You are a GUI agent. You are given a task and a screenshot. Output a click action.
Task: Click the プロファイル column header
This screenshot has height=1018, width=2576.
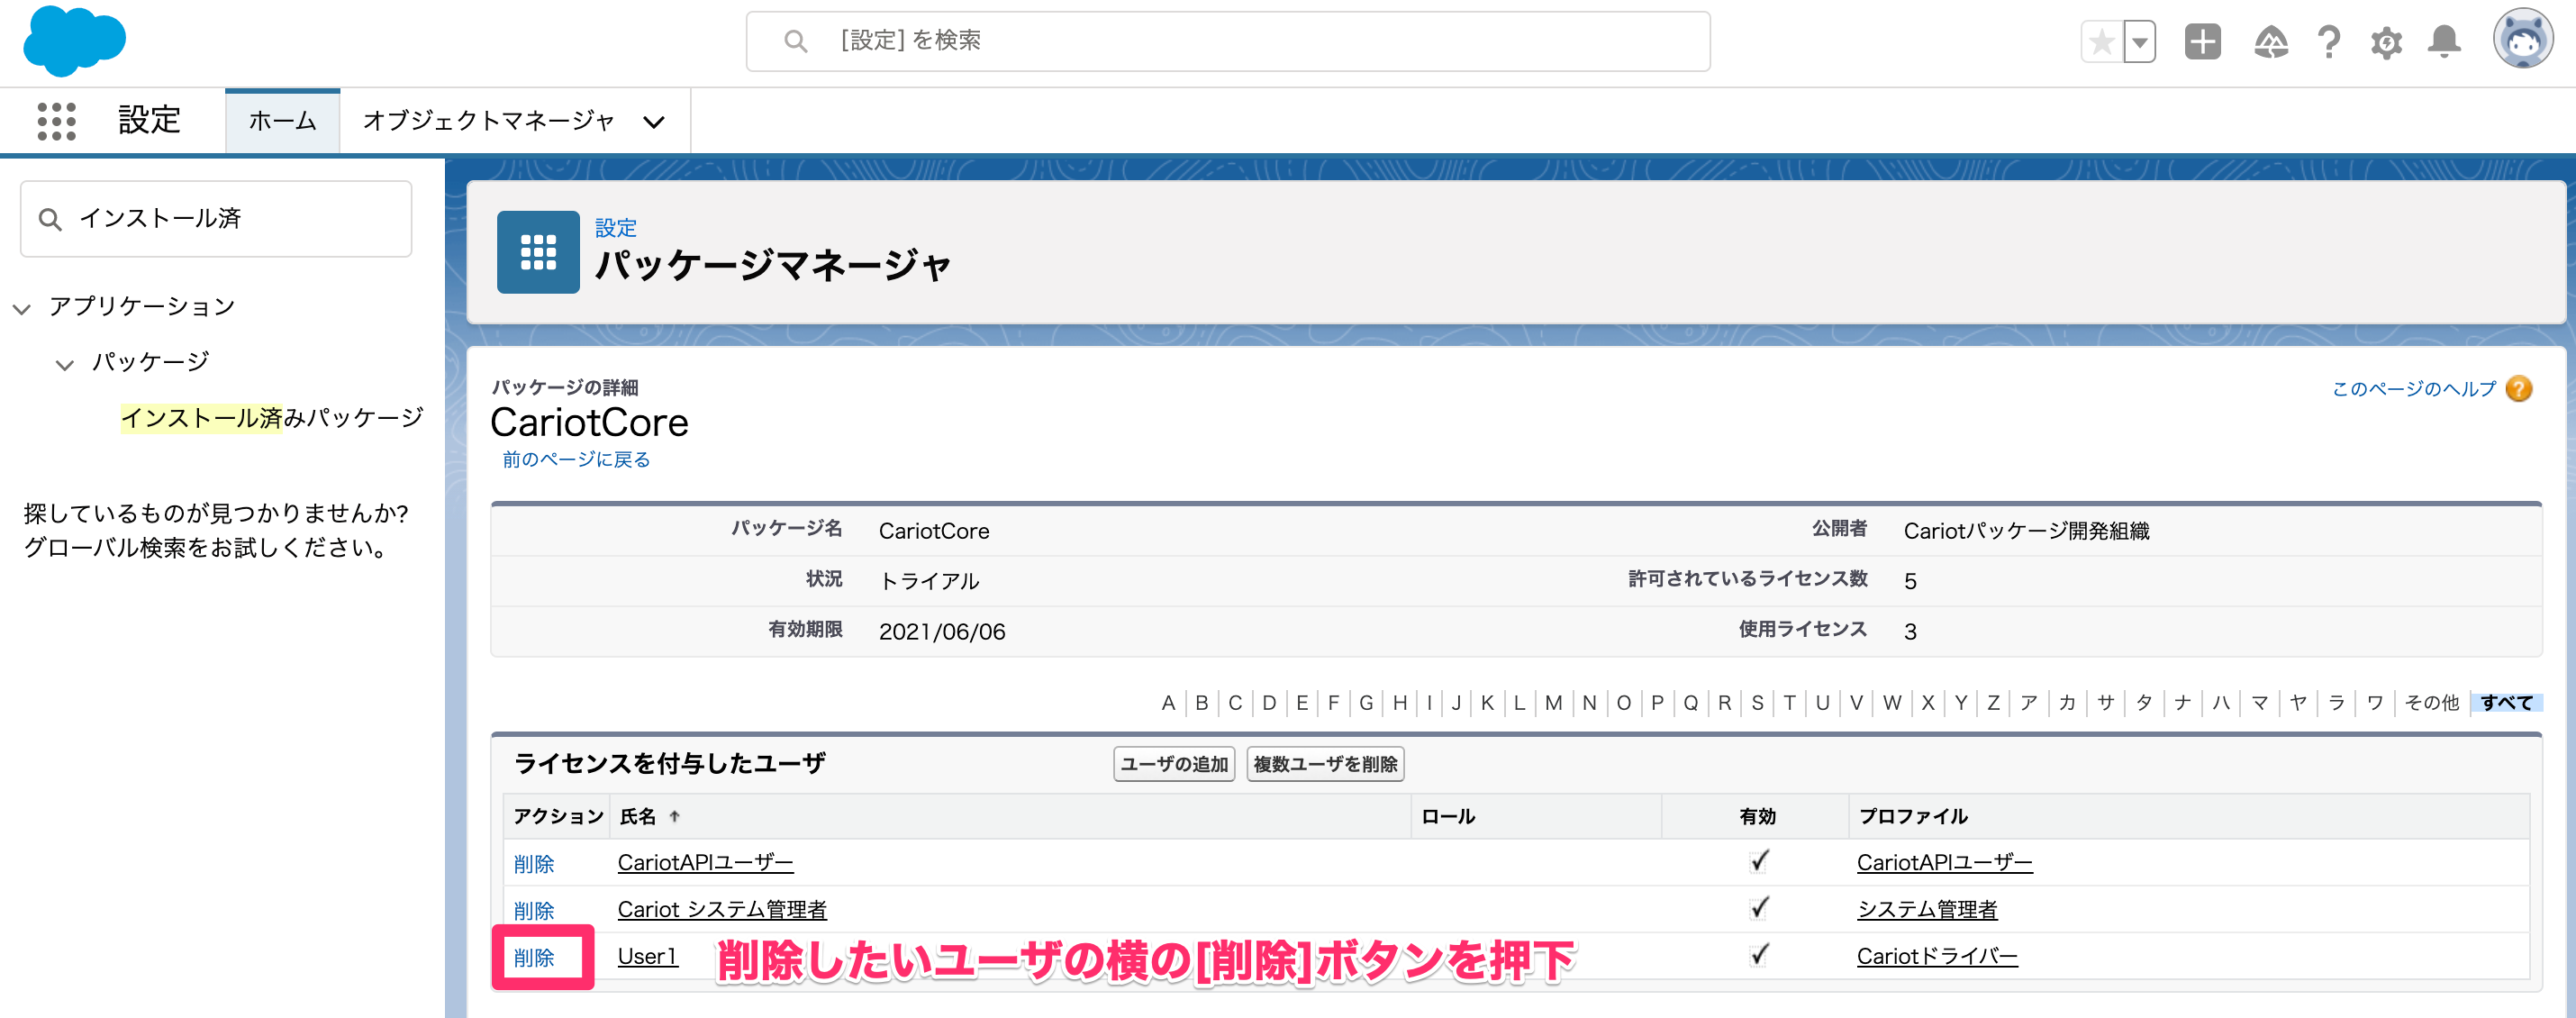(1913, 817)
